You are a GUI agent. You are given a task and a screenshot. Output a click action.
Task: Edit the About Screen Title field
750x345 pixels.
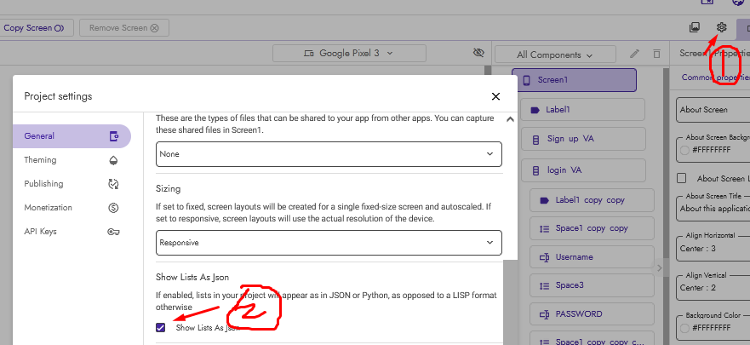713,209
